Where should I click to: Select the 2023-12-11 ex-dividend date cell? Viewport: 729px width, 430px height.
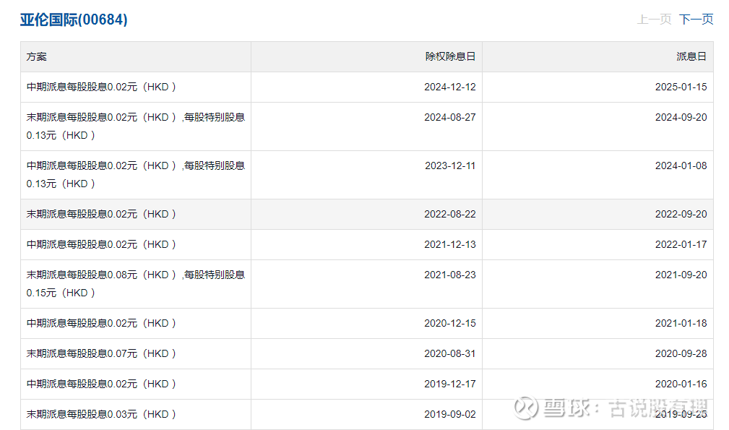pos(450,165)
